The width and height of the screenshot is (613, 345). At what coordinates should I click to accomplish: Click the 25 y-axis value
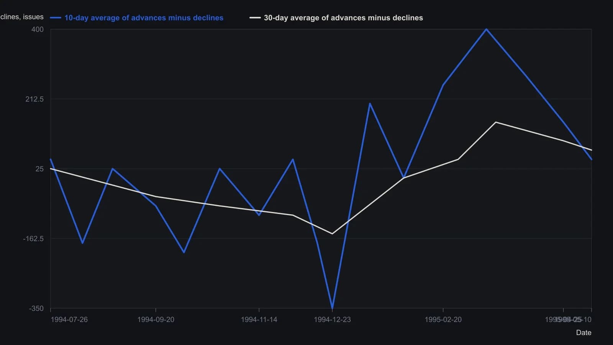(x=40, y=169)
